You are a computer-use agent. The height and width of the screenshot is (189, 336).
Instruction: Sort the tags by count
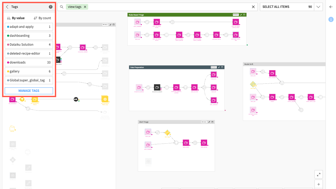tap(43, 18)
